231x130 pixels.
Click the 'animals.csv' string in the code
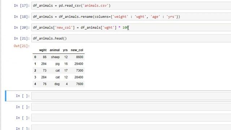point(96,6)
